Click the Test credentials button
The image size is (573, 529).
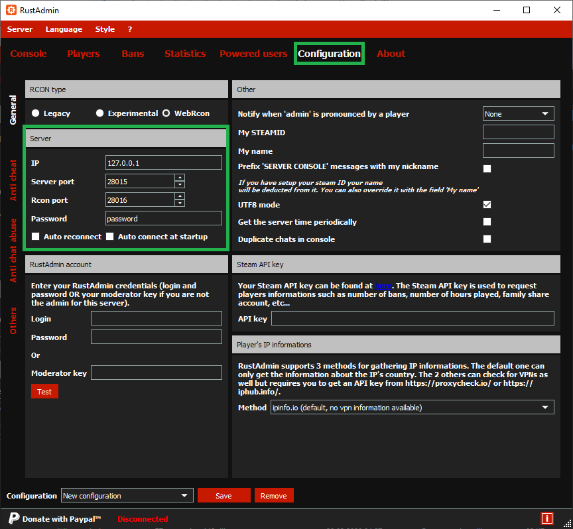(44, 391)
